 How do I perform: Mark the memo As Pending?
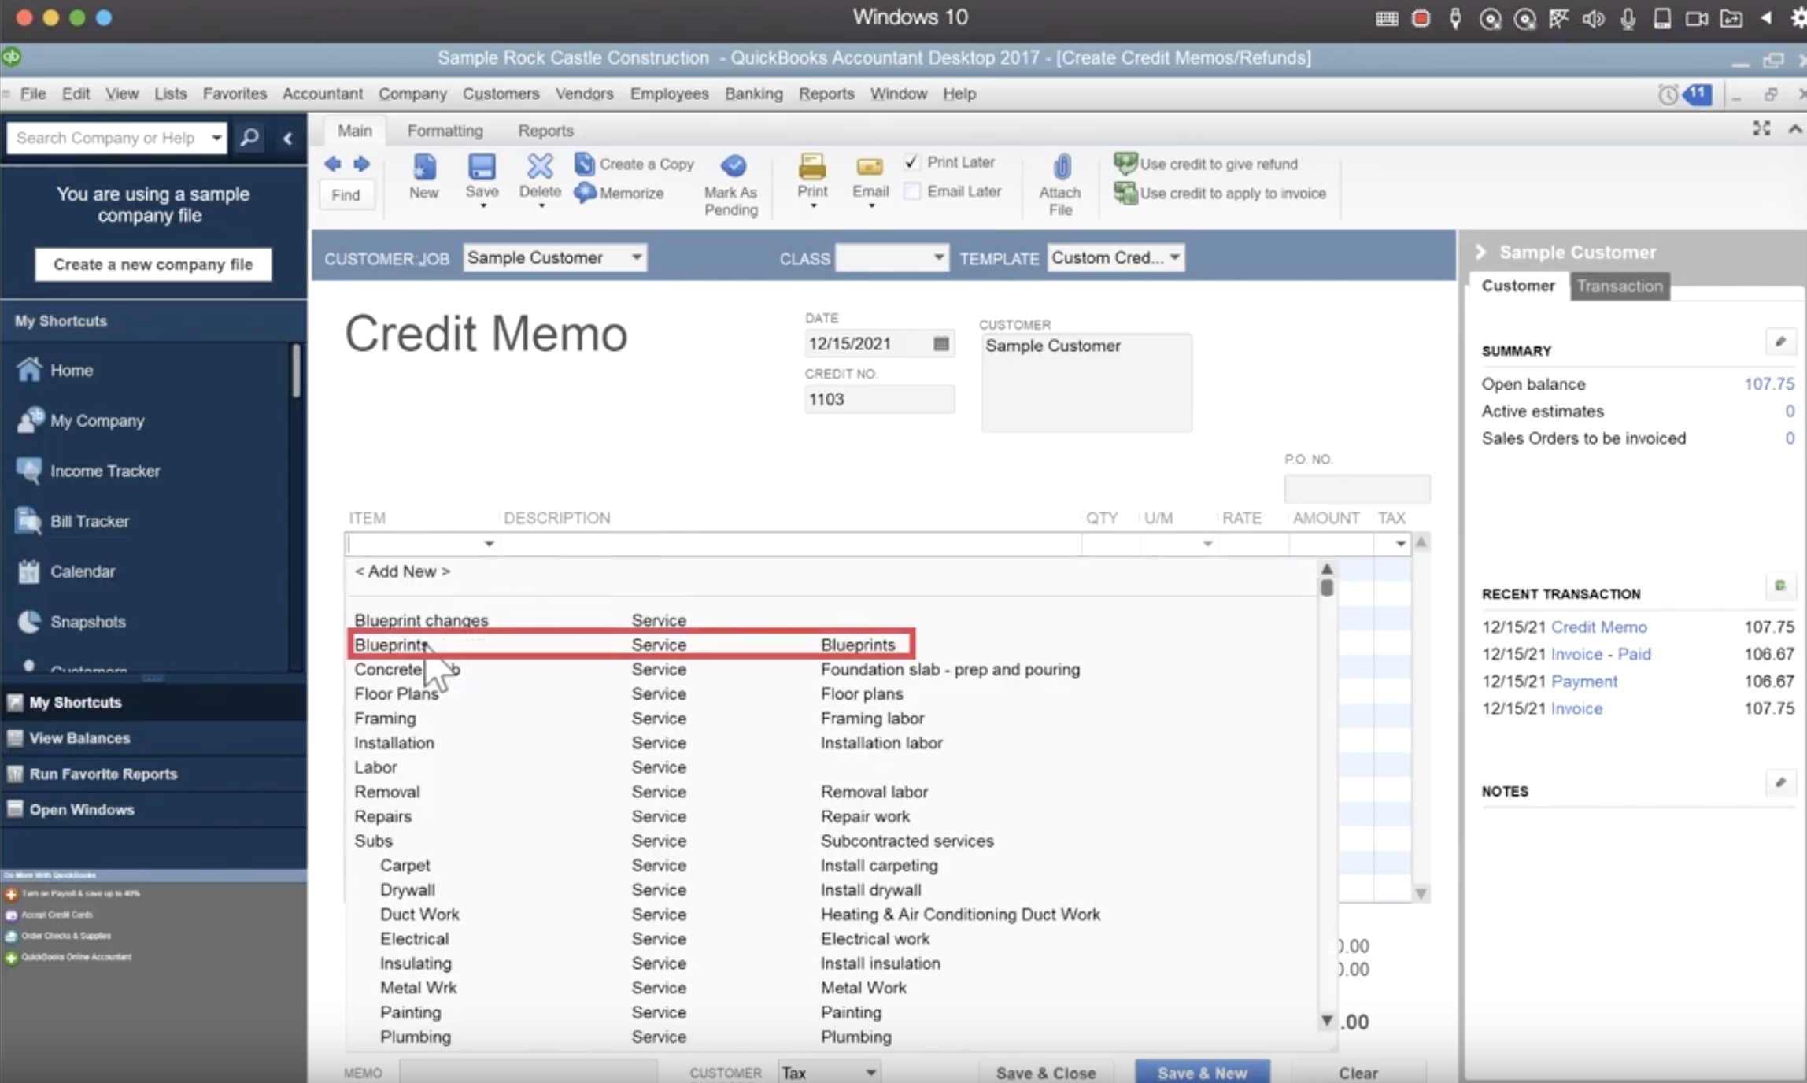pos(731,185)
